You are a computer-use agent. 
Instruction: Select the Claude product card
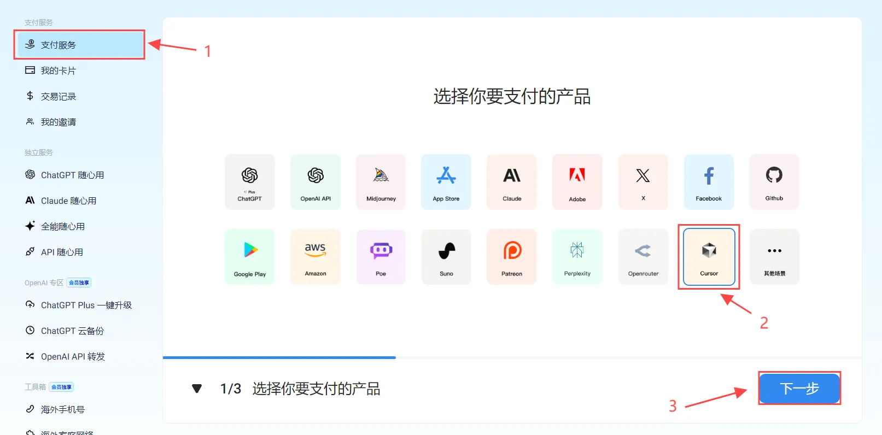tap(512, 182)
